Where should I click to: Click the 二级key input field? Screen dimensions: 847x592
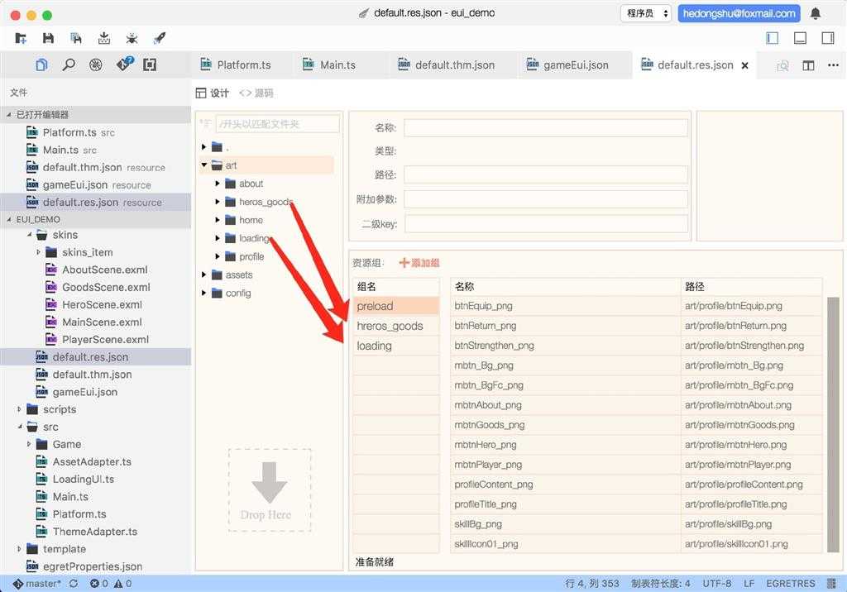[546, 223]
